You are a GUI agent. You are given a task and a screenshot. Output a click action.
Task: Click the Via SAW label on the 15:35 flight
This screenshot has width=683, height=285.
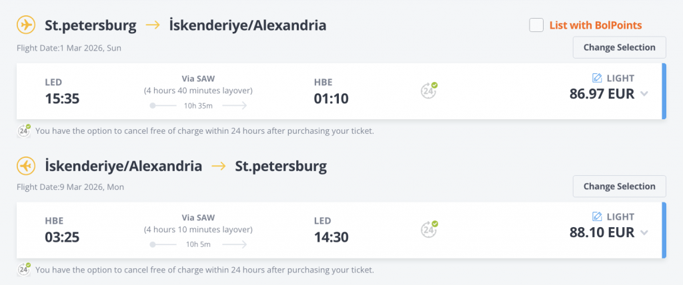tap(198, 79)
